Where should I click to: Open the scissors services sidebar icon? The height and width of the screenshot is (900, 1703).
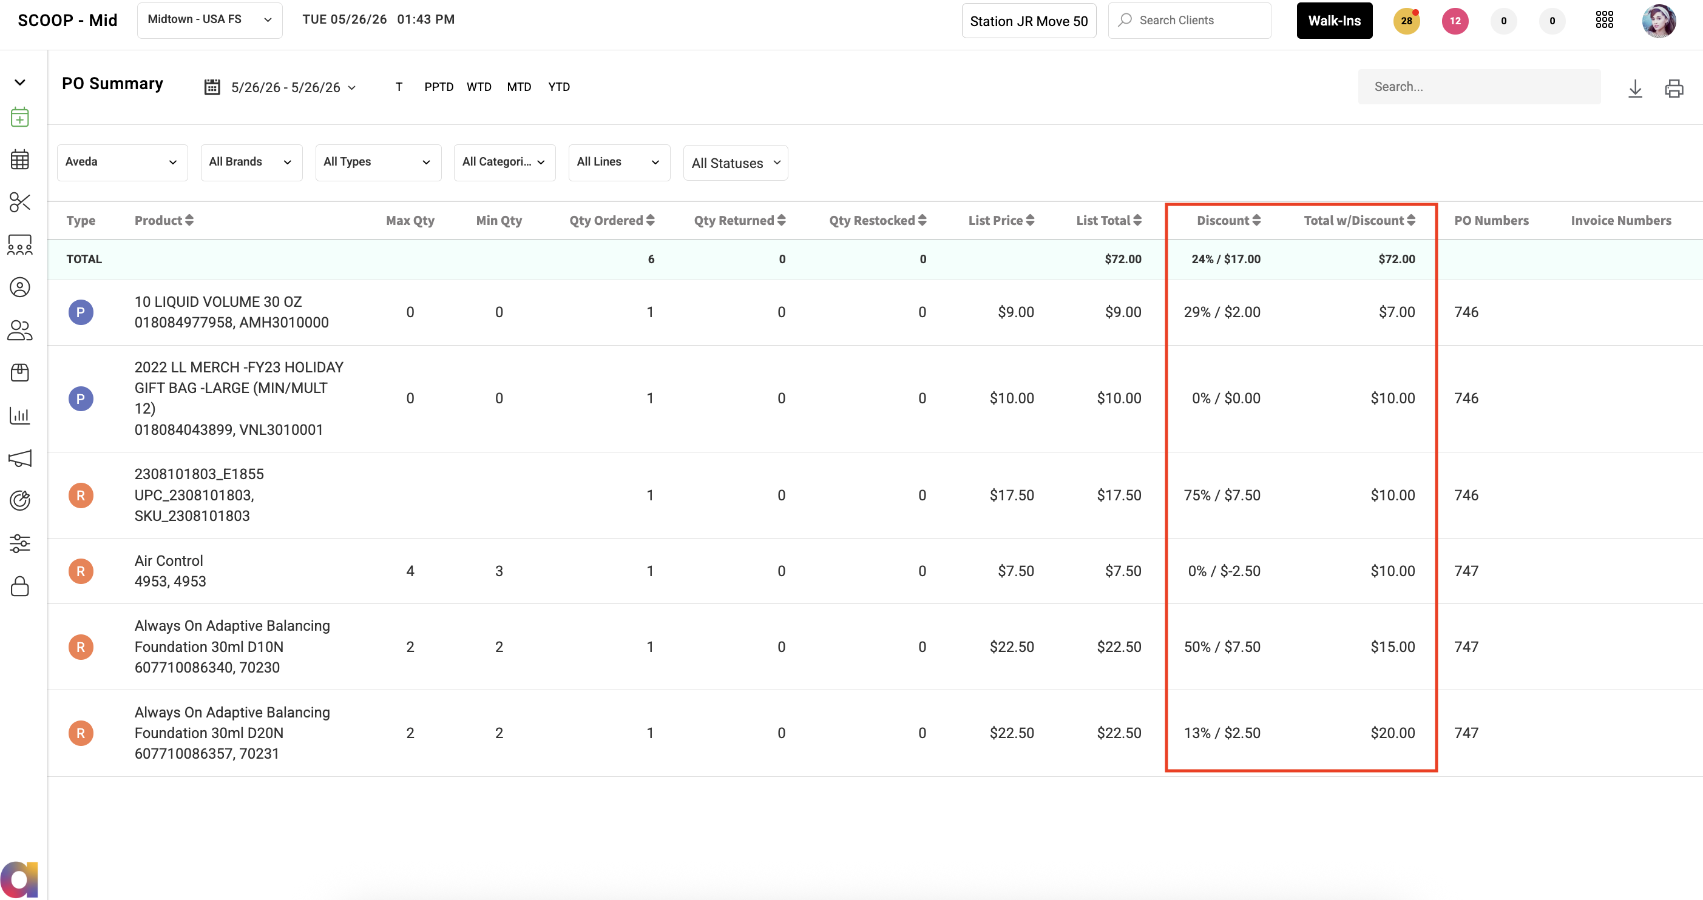pos(20,202)
